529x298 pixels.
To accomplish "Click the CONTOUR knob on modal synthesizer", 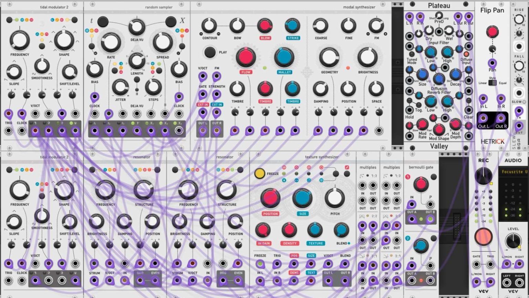I will (x=209, y=26).
